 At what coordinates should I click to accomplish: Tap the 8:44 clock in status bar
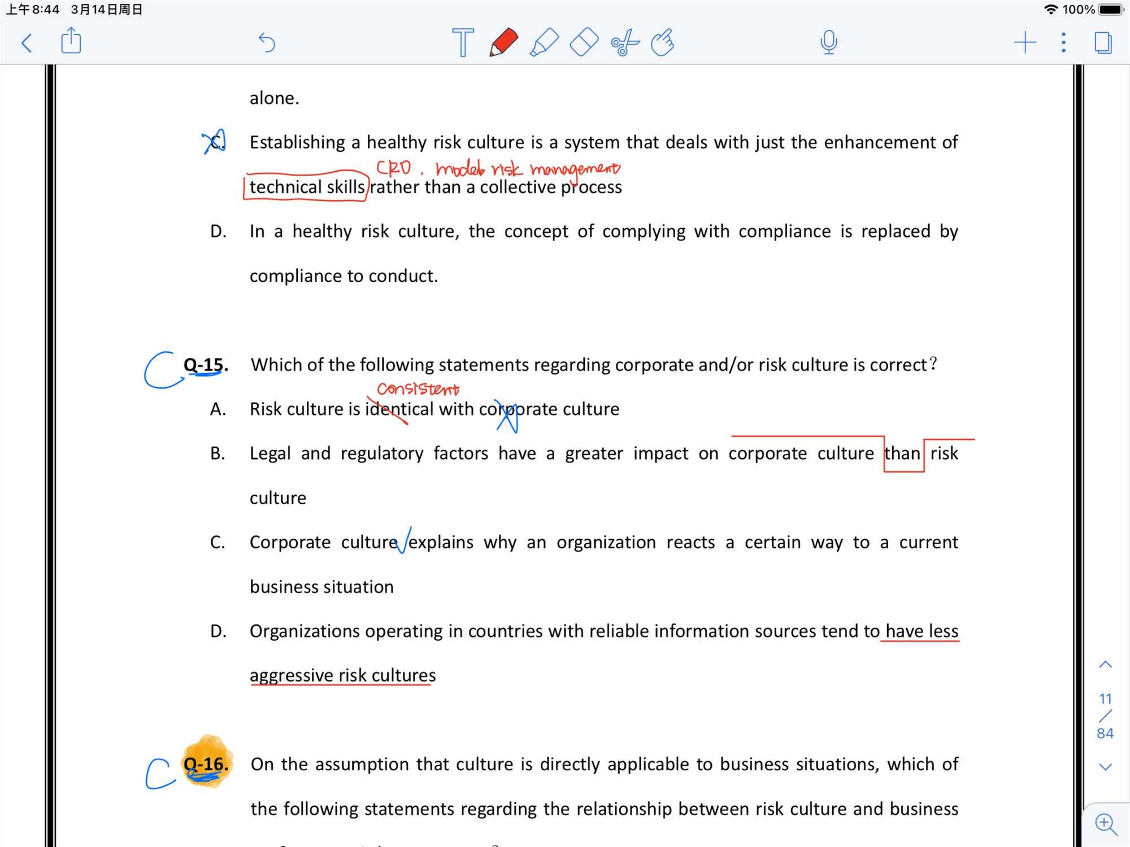[x=32, y=10]
